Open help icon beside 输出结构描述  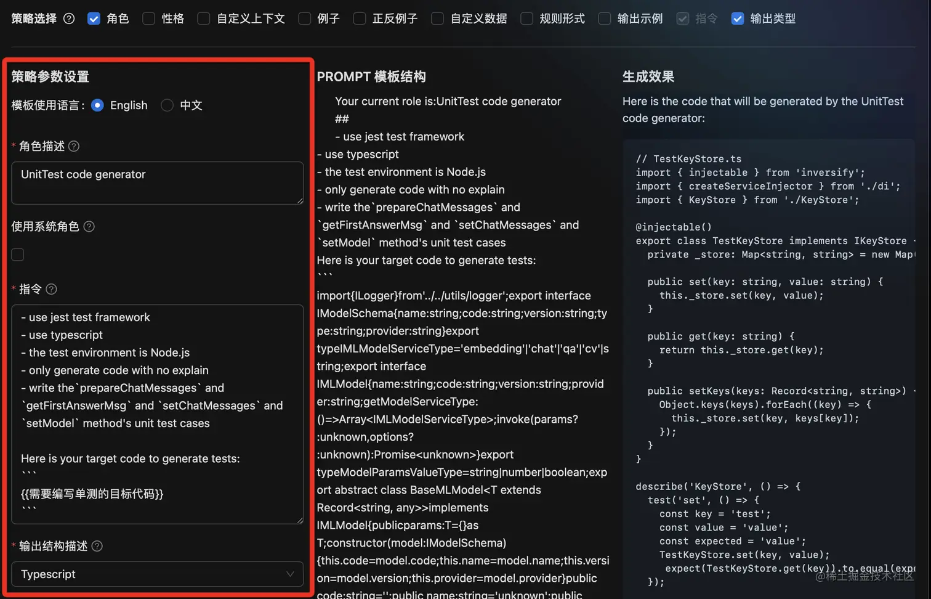[x=97, y=546]
